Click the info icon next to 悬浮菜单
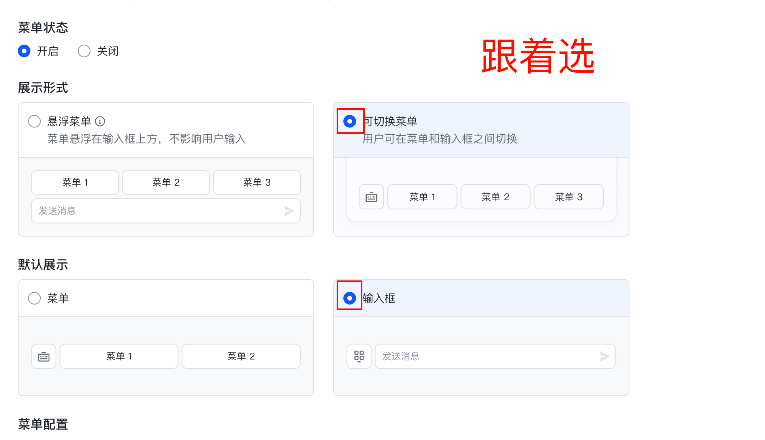Image resolution: width=765 pixels, height=440 pixels. 101,121
